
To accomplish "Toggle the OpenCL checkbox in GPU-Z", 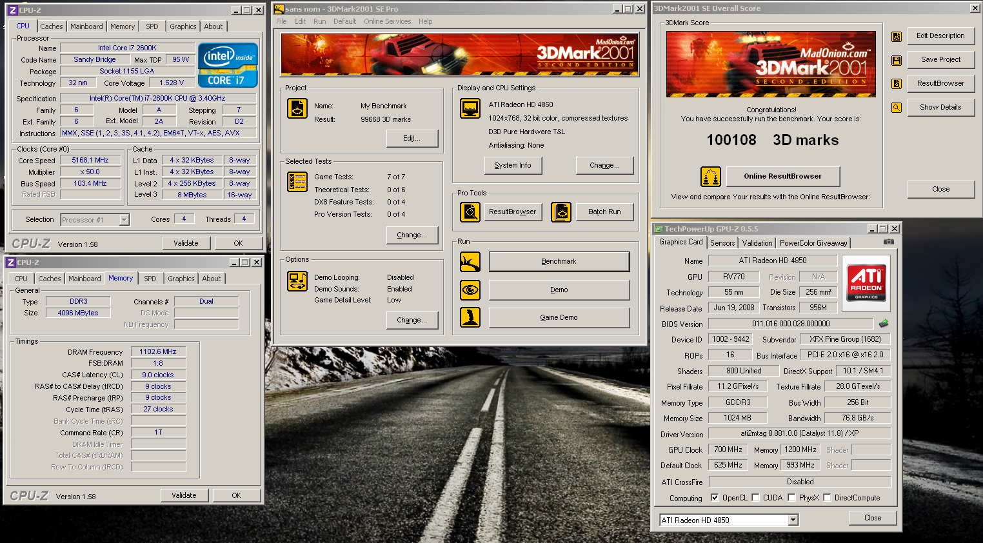I will coord(715,498).
